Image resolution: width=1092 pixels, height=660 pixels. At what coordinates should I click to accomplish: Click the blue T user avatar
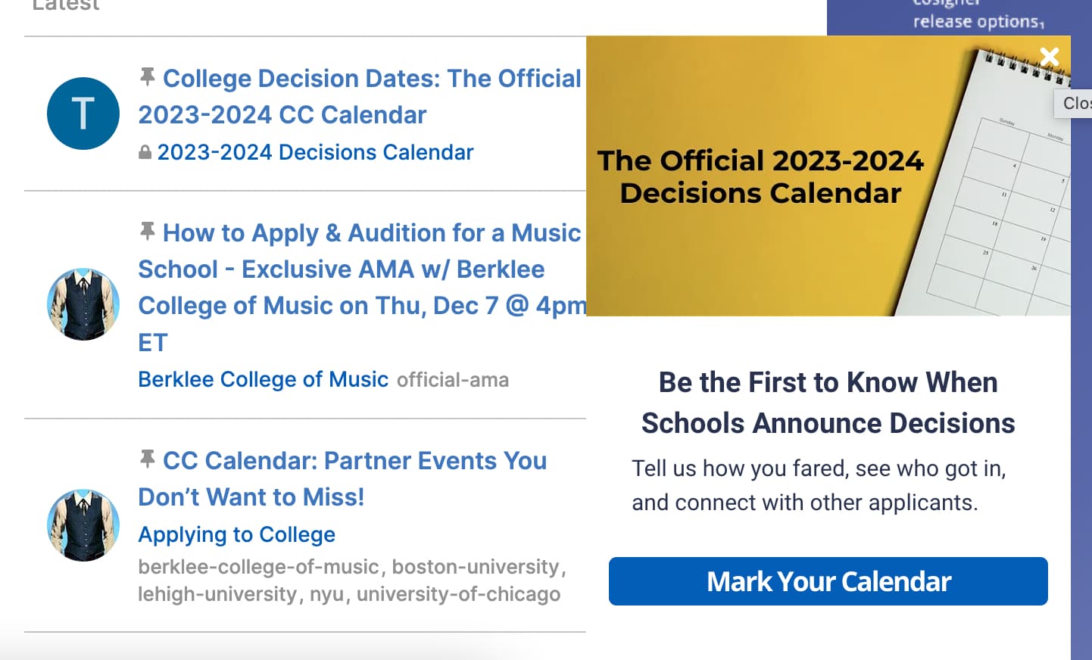point(83,114)
